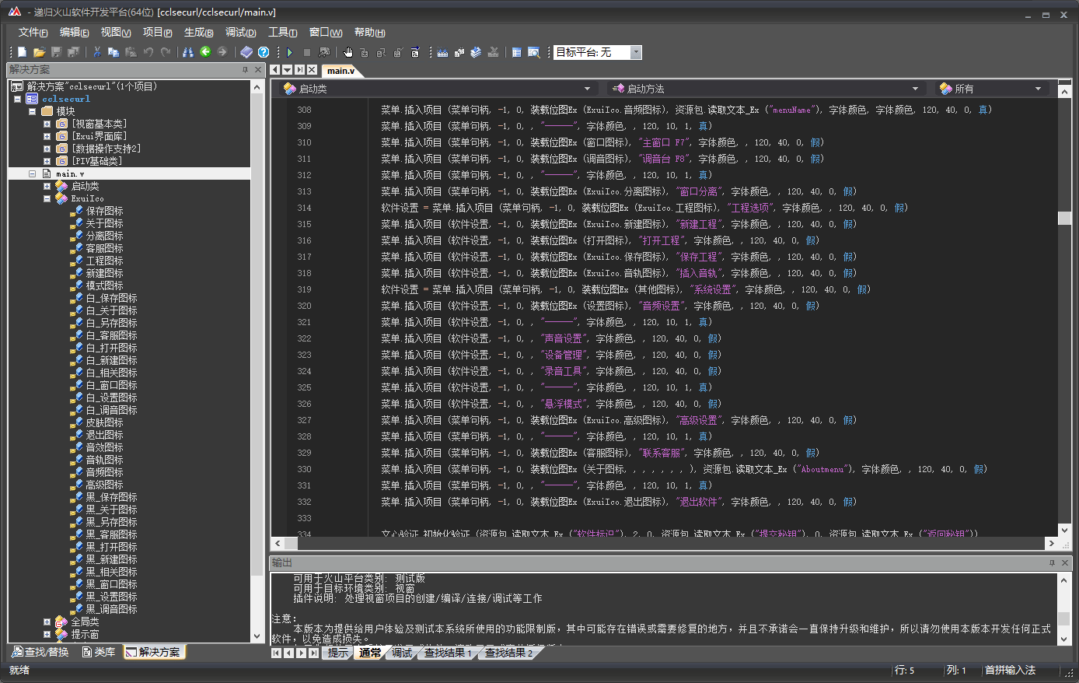Open the 启动类 class dropdown

tap(438, 89)
